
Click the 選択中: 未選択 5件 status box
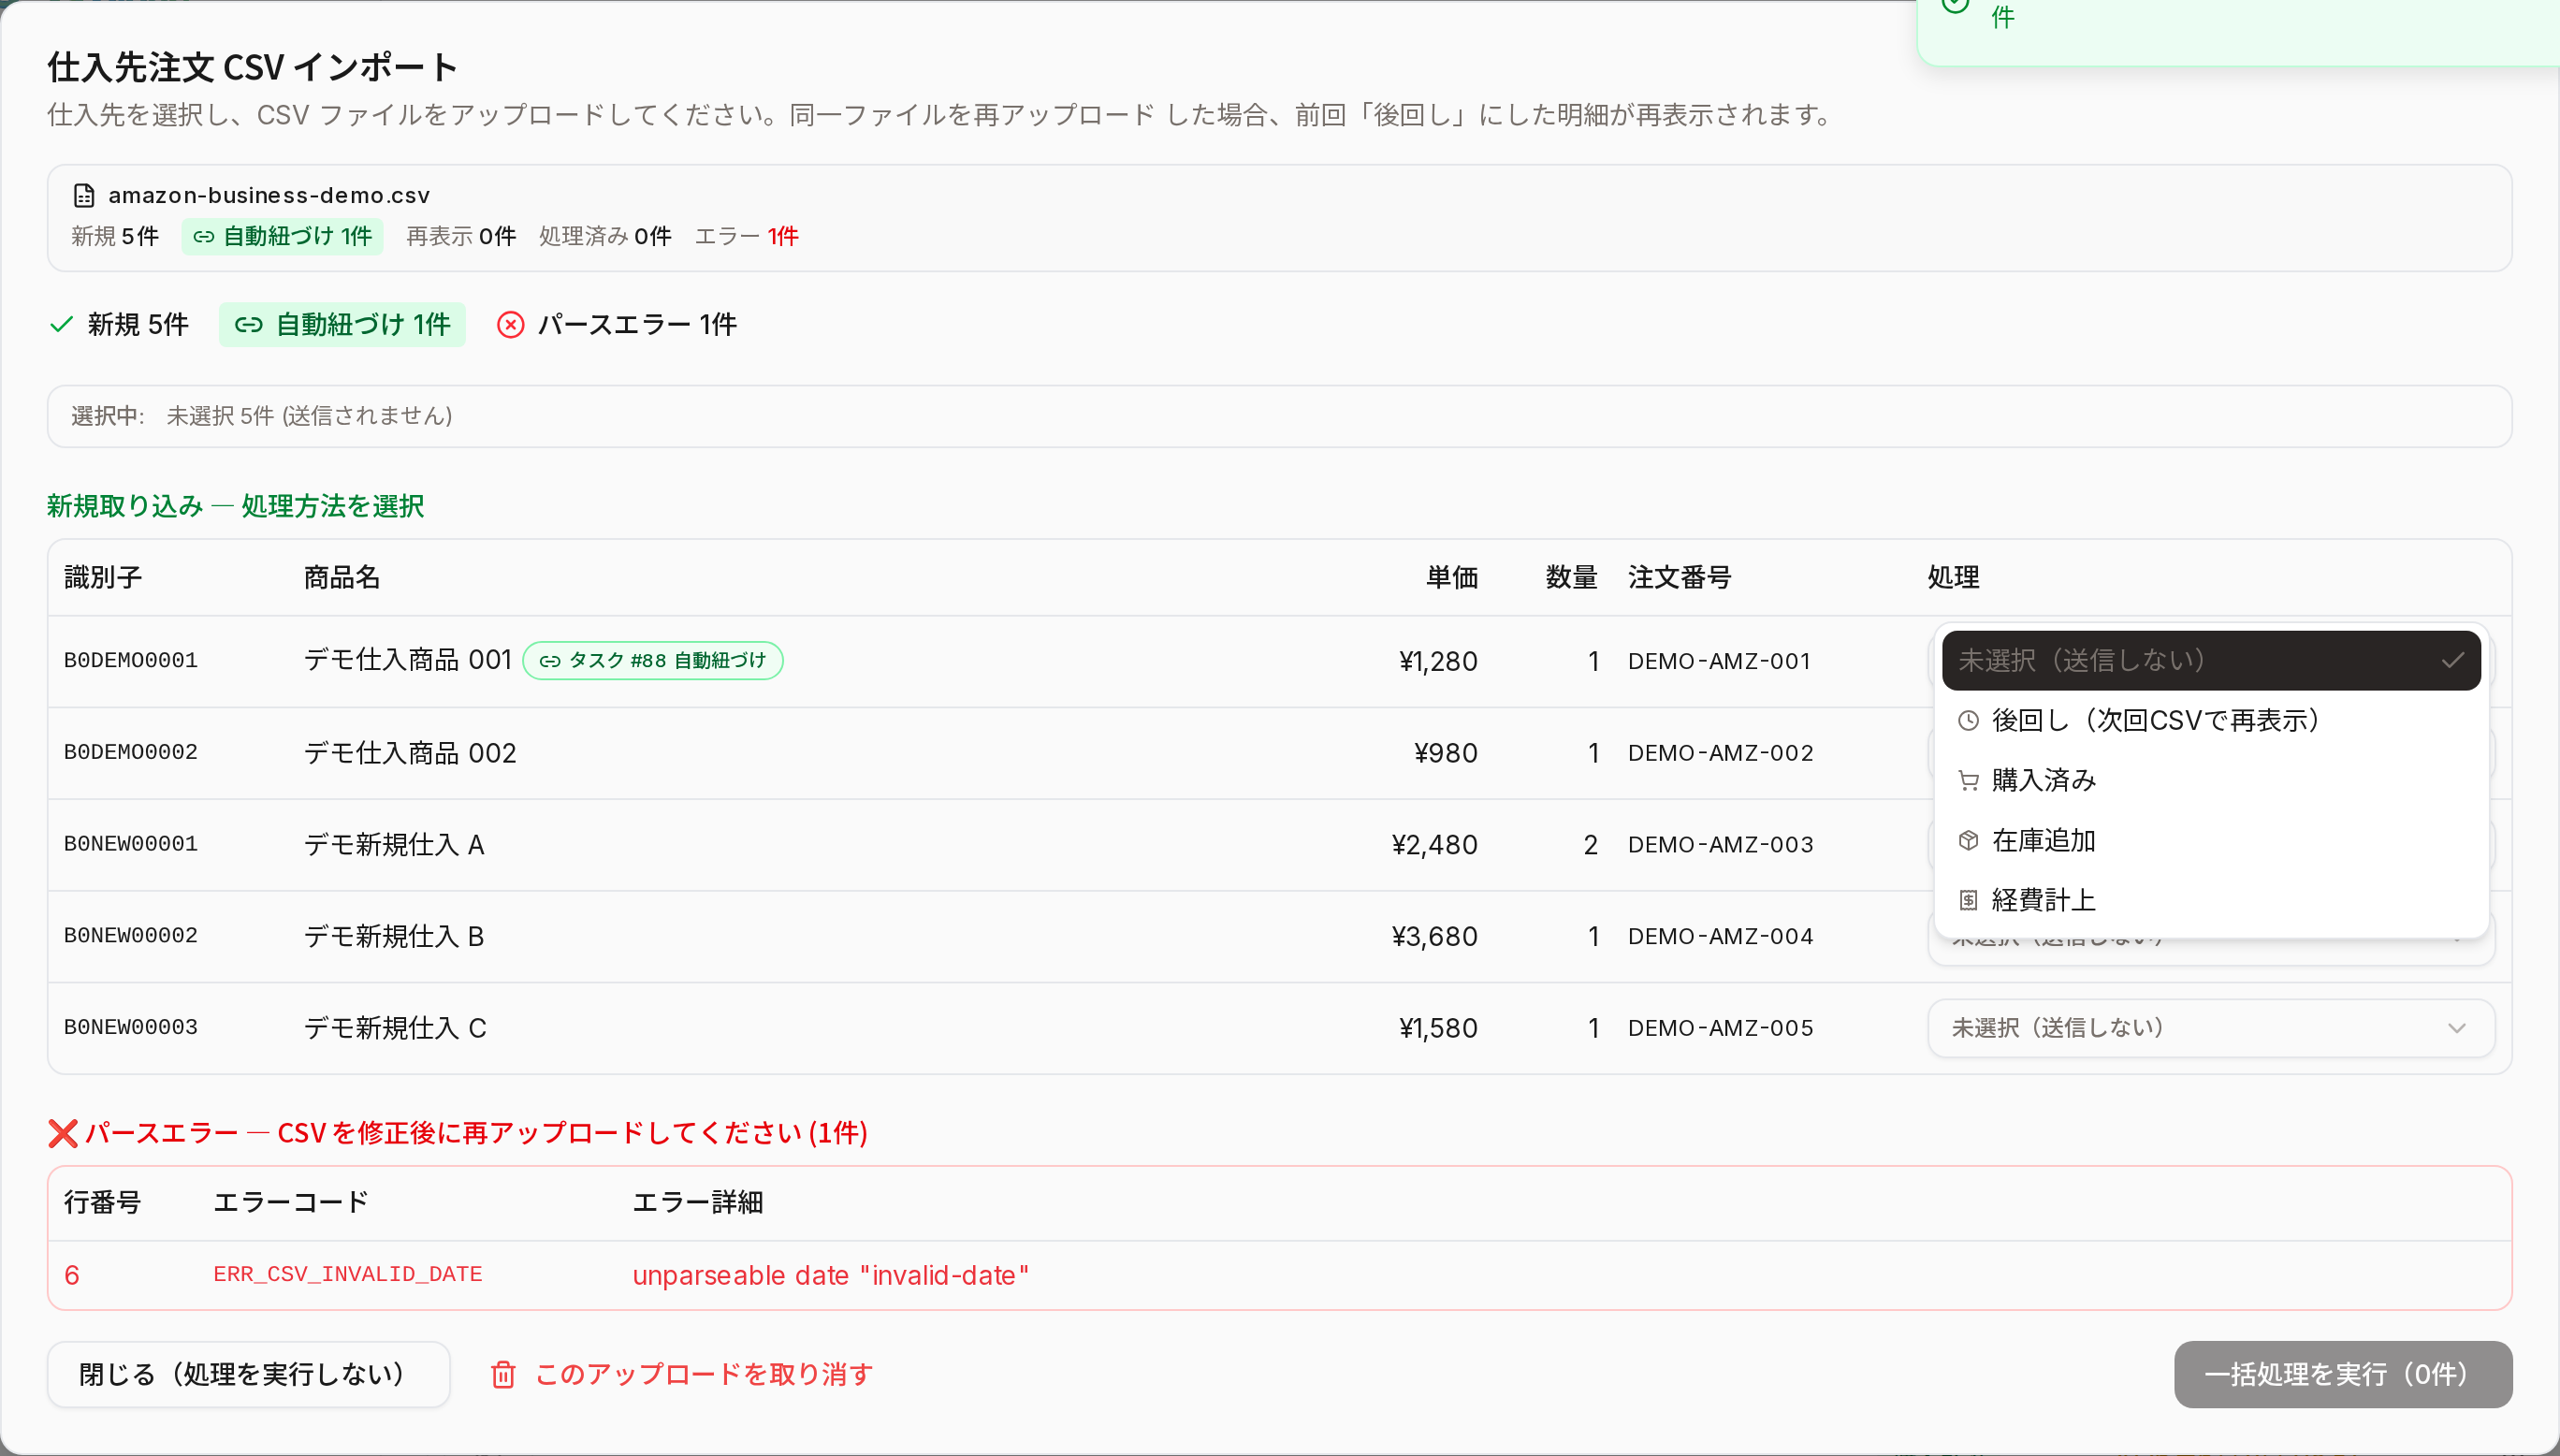click(1279, 416)
